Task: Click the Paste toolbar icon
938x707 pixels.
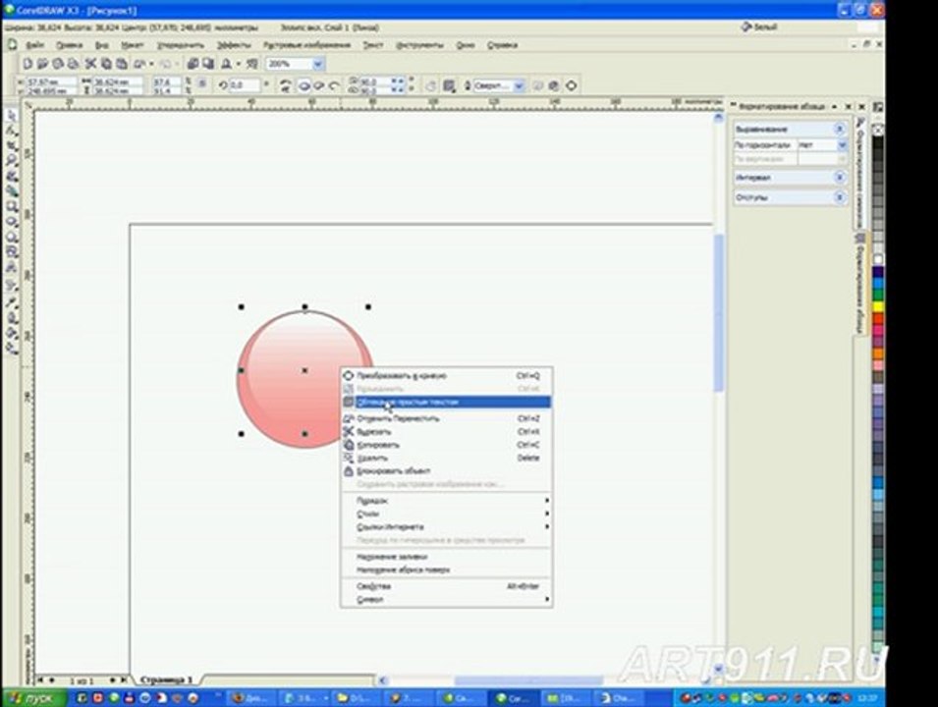Action: coord(122,64)
